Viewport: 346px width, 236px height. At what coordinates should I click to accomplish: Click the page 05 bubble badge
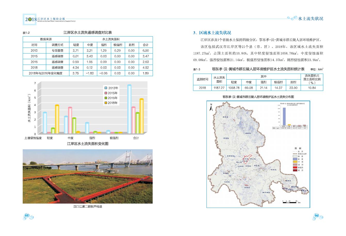(27, 216)
